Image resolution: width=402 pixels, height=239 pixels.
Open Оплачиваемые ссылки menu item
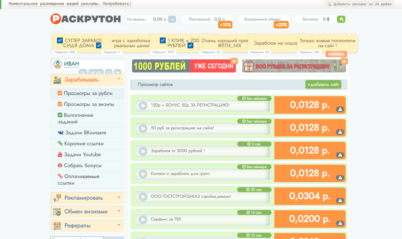(x=87, y=180)
